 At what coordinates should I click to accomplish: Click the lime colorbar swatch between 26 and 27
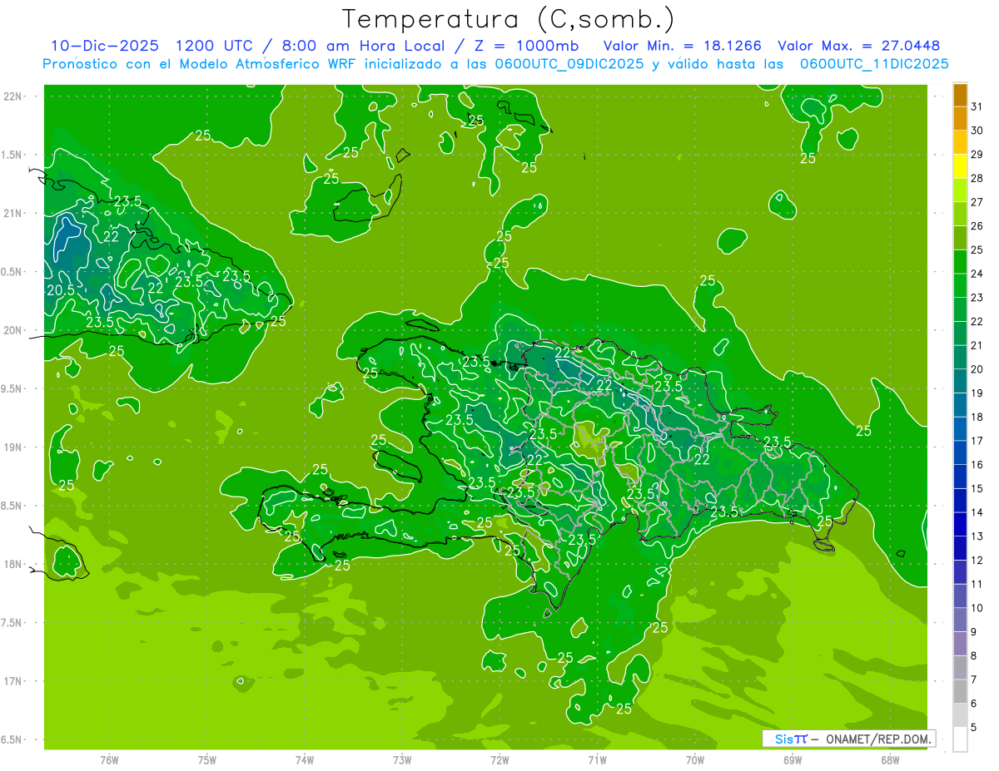(x=960, y=214)
